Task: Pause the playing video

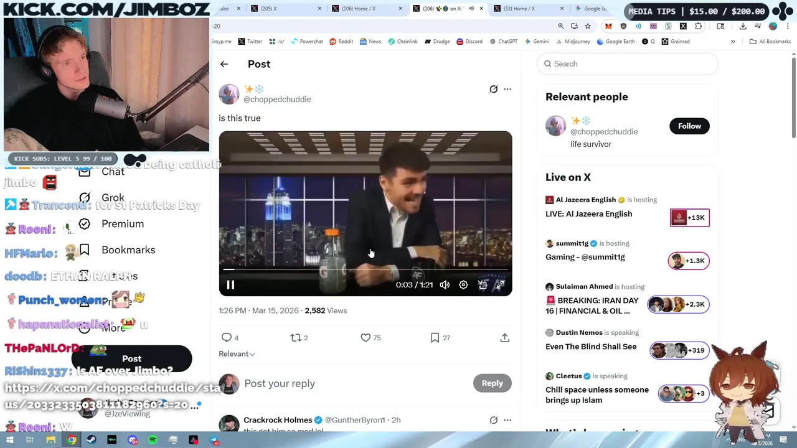Action: click(x=230, y=285)
